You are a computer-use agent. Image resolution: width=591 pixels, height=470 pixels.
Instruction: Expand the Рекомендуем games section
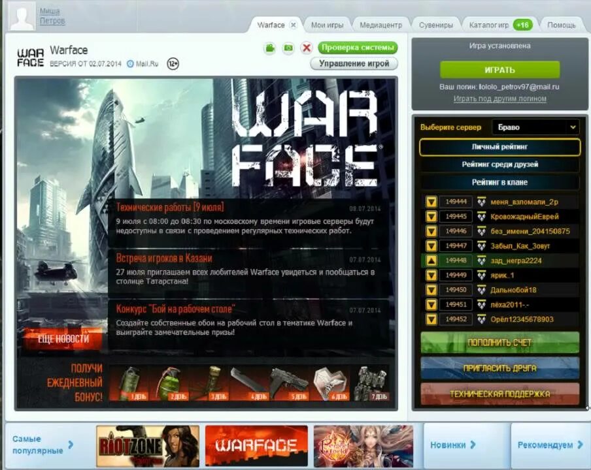pos(550,445)
